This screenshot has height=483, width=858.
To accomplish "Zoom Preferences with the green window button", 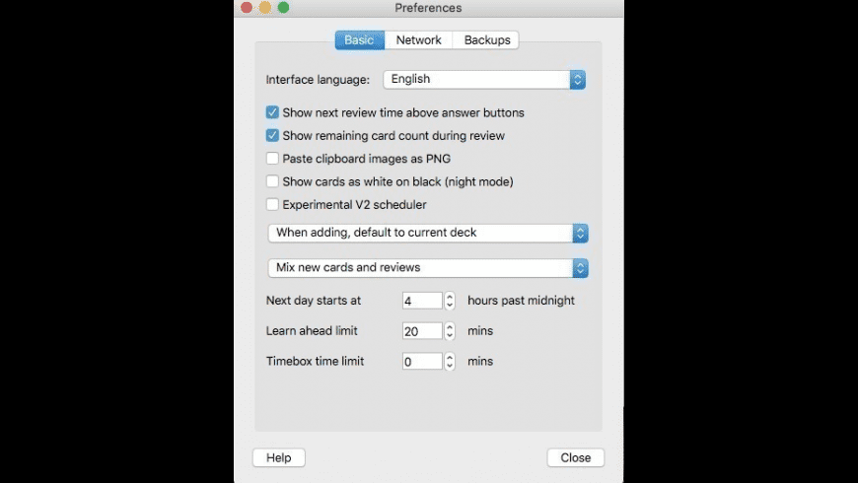I will [283, 7].
